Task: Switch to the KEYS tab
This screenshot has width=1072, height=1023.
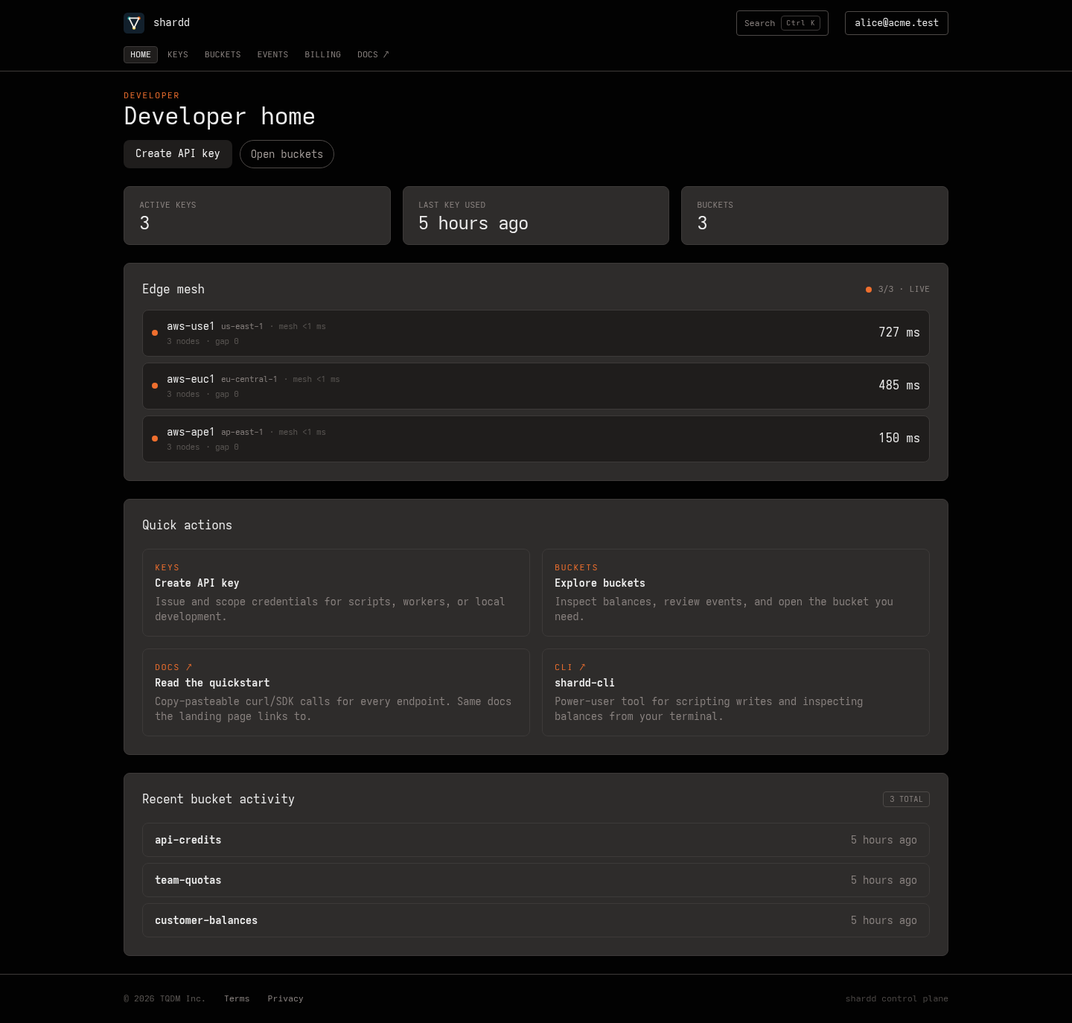Action: pyautogui.click(x=178, y=54)
